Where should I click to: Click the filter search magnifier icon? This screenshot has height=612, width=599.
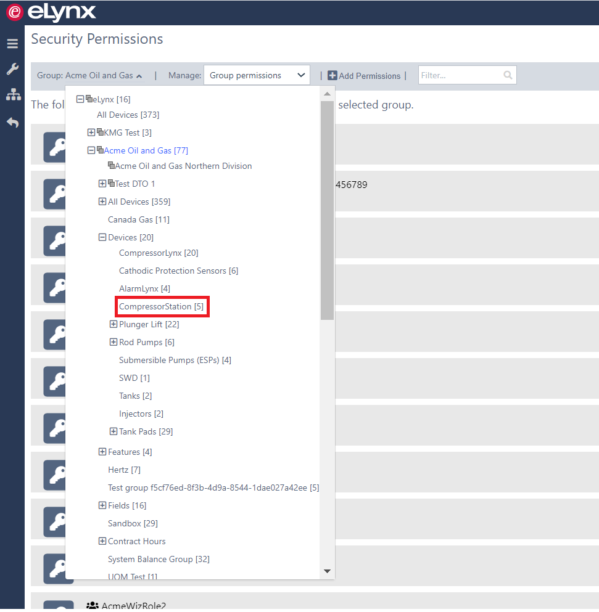point(508,75)
